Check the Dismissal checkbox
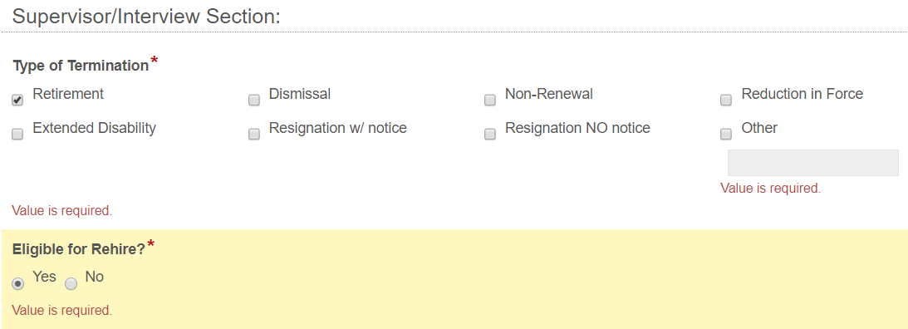The width and height of the screenshot is (908, 329). point(253,101)
